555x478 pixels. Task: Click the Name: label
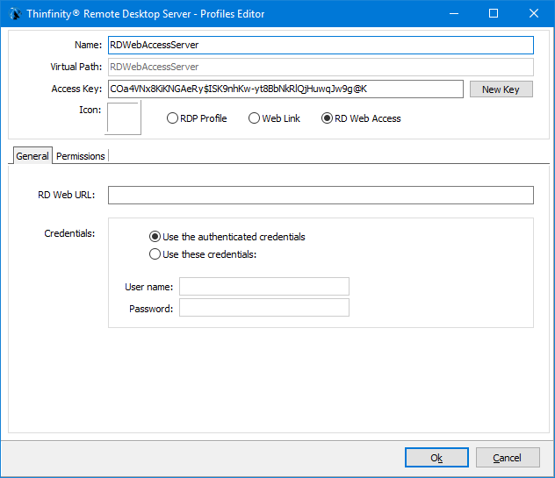tap(88, 45)
